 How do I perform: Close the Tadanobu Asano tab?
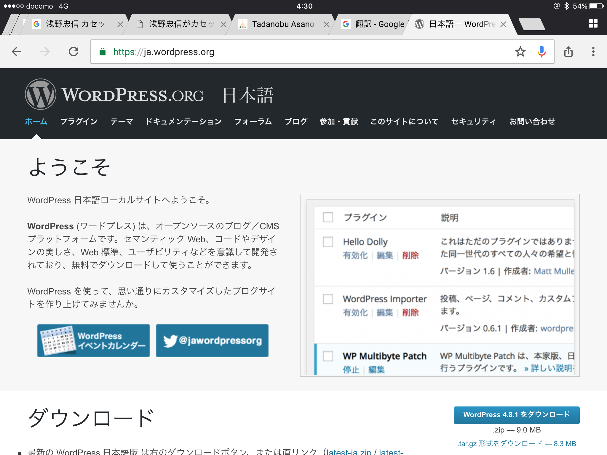326,24
